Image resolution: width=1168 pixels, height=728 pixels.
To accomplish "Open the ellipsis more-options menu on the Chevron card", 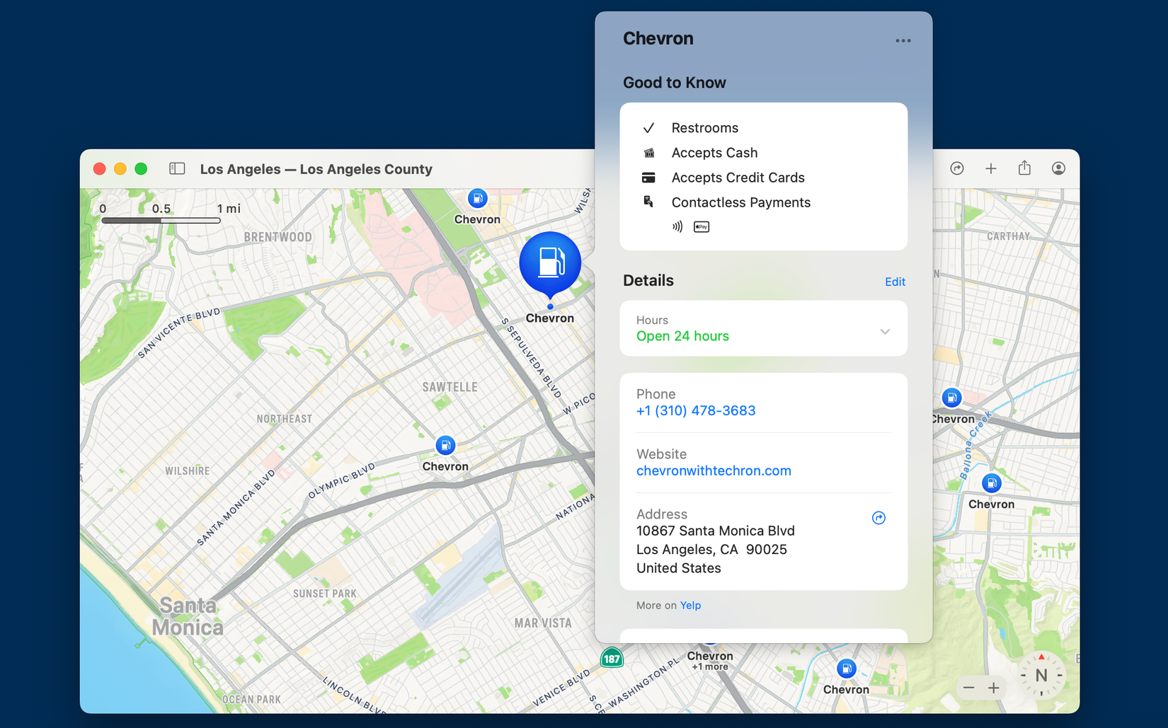I will 903,40.
